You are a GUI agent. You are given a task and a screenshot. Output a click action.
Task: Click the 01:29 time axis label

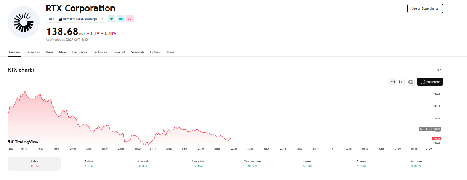[429, 149]
